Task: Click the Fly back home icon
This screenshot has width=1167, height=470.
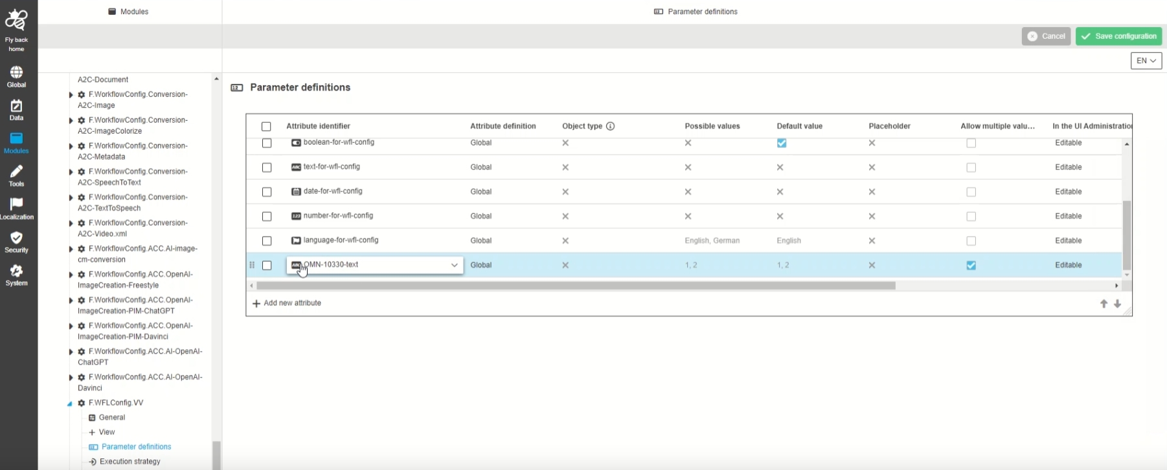Action: (16, 23)
